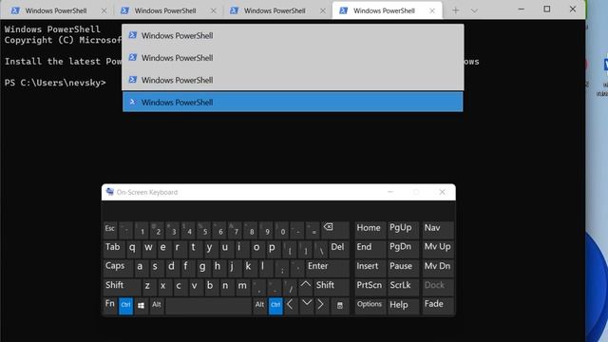The image size is (608, 342).
Task: Select the first Windows PowerShell entry in tab switcher
Action: (x=293, y=36)
